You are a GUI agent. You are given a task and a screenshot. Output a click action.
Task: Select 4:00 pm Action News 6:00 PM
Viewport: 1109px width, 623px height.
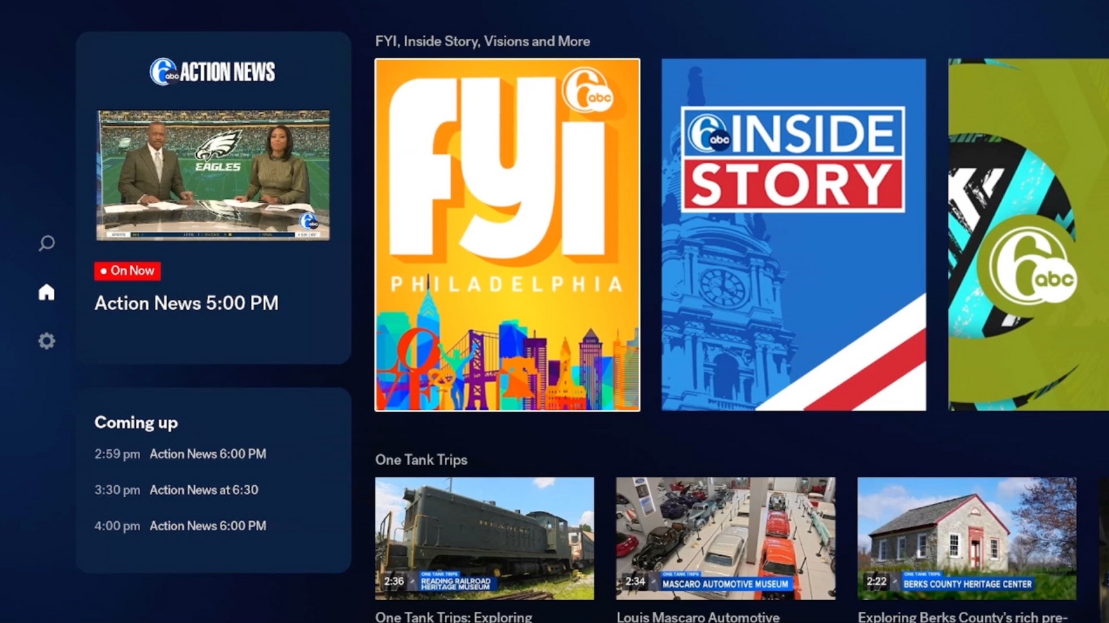(x=180, y=526)
